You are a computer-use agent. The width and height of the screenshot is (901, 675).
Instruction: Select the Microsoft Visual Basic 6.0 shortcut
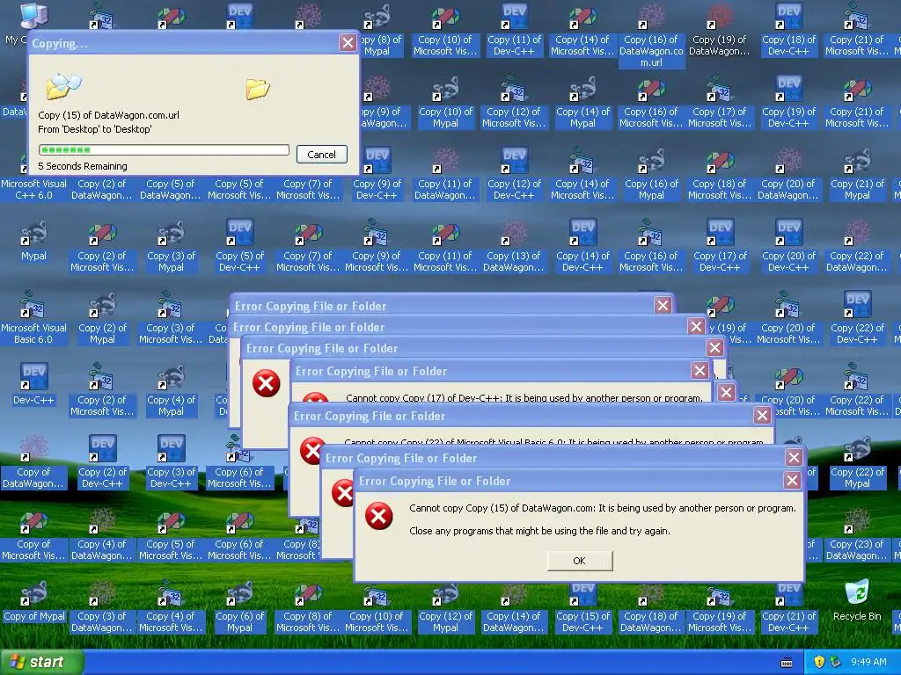pyautogui.click(x=33, y=318)
